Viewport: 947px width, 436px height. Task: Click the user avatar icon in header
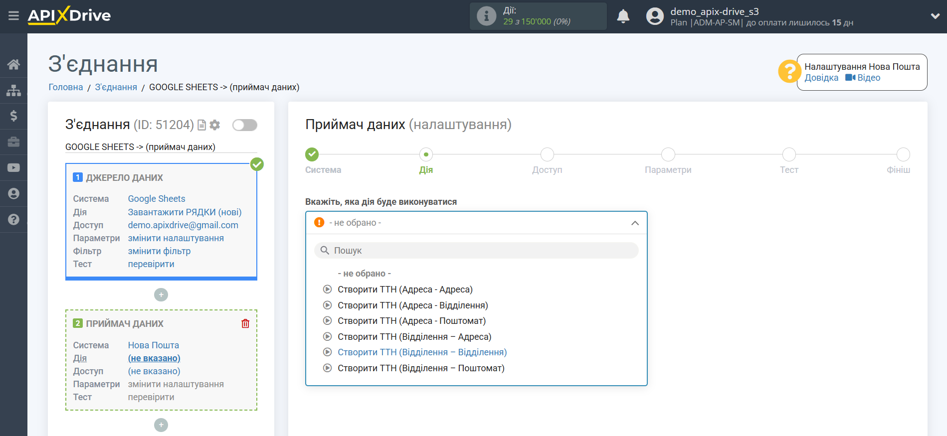click(655, 16)
